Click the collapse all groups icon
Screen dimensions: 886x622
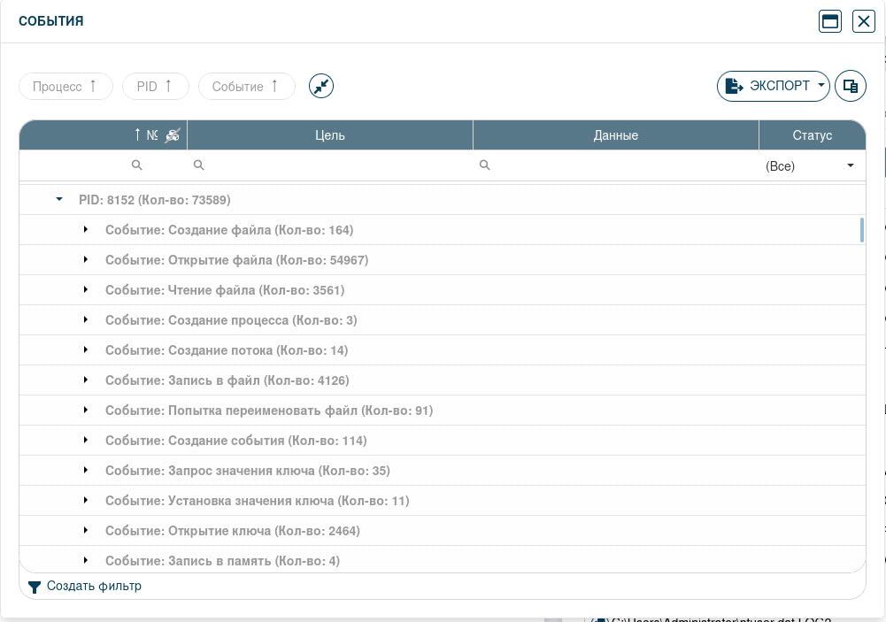(x=321, y=86)
